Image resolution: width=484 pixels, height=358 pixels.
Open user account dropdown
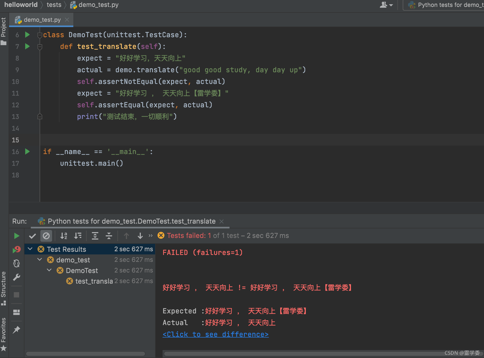[386, 5]
